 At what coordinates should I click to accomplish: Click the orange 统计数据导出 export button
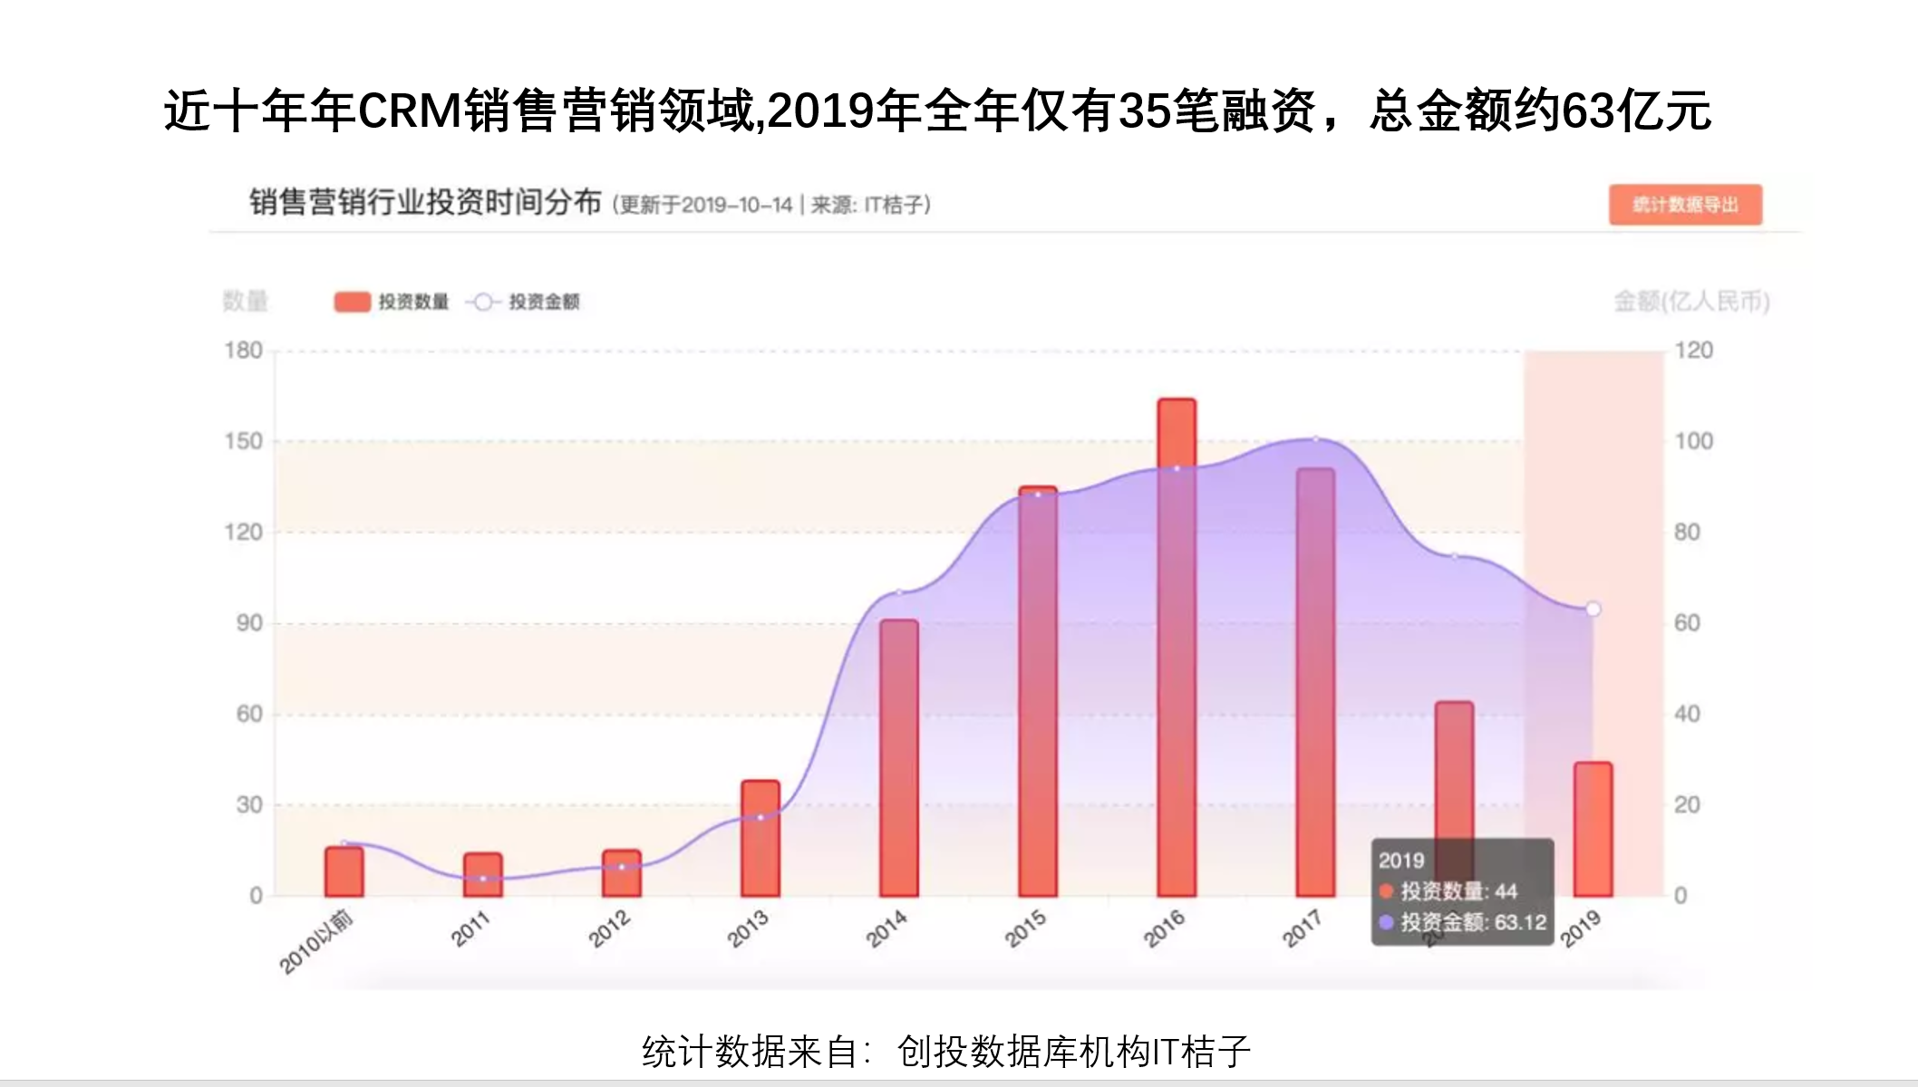point(1685,205)
